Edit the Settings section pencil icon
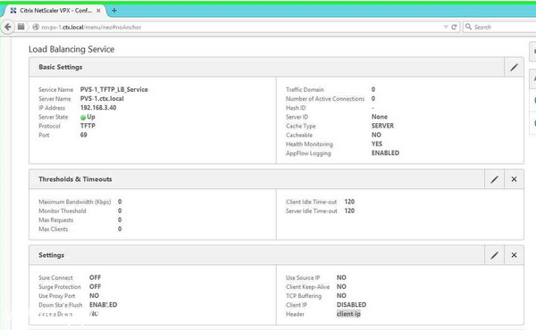The width and height of the screenshot is (536, 330). (494, 255)
